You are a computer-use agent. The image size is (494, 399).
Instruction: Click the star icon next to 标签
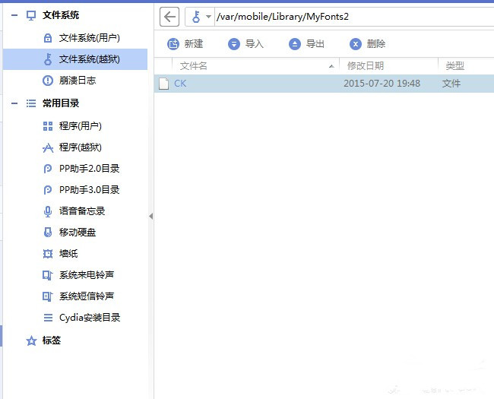(x=31, y=340)
